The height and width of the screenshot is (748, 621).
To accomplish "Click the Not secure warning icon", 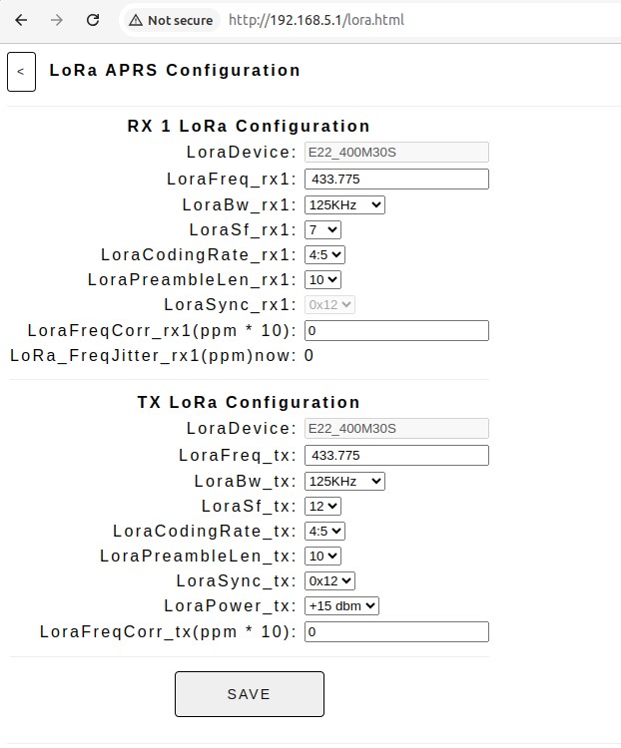I will point(136,20).
